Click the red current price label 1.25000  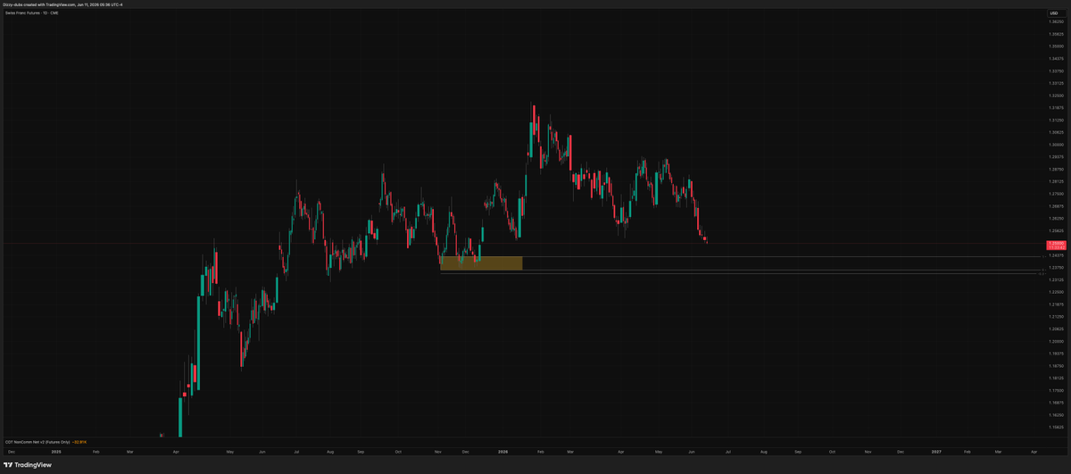click(x=1055, y=244)
